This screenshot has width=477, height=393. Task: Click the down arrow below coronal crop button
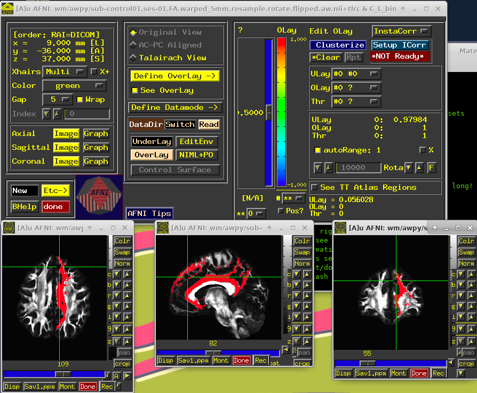point(461,373)
